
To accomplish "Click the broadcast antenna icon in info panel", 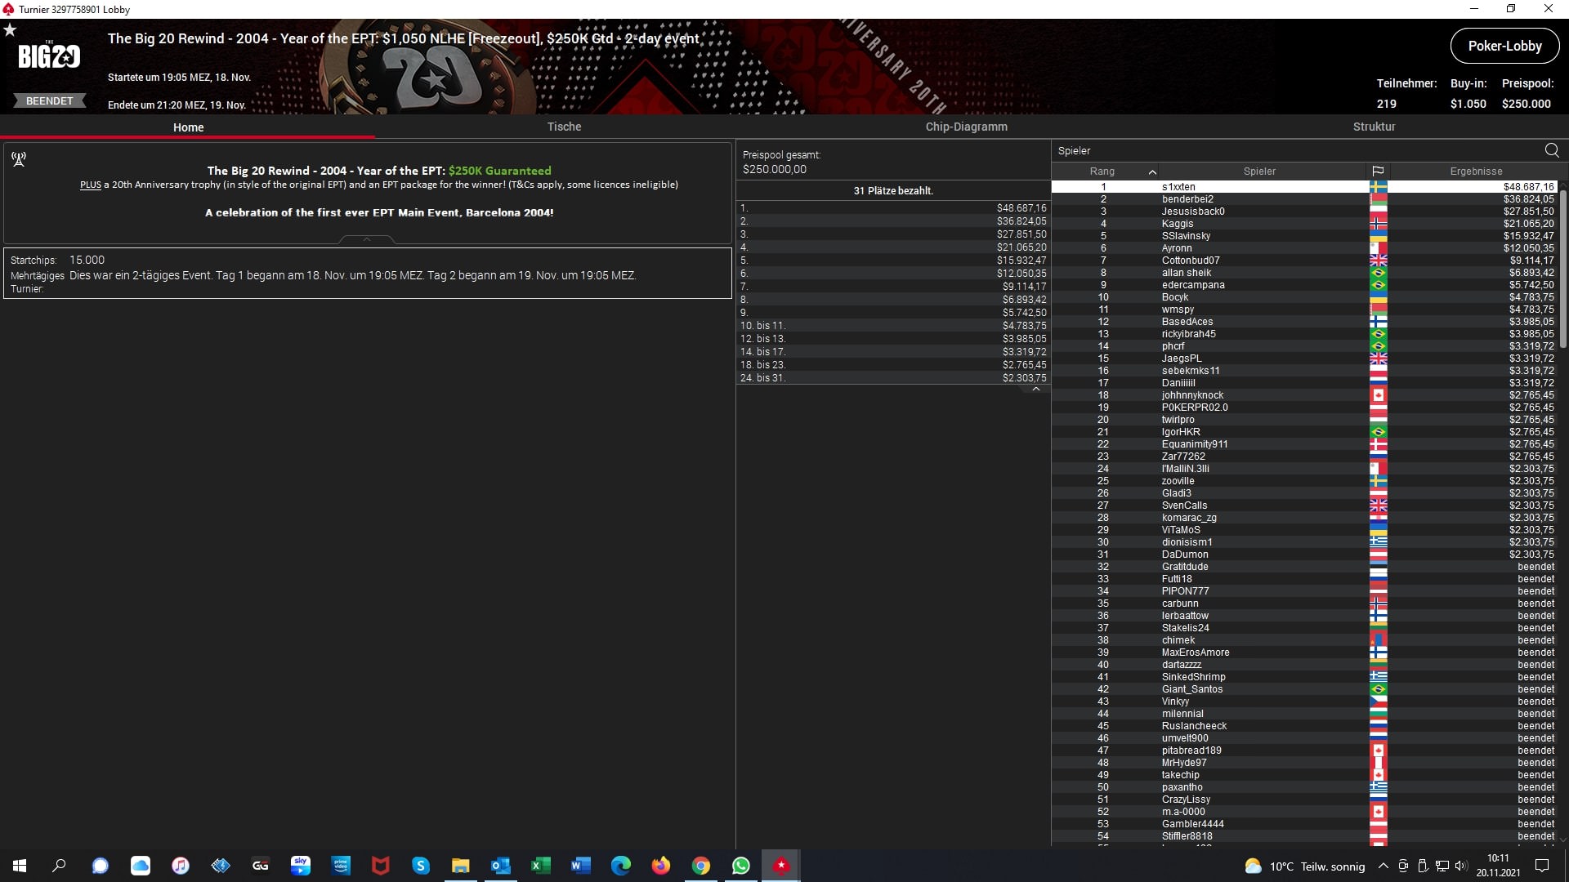I will coord(19,159).
